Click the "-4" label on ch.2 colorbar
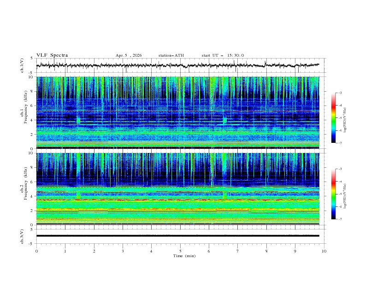Viewport: 365px width, 282px height. pyautogui.click(x=340, y=182)
